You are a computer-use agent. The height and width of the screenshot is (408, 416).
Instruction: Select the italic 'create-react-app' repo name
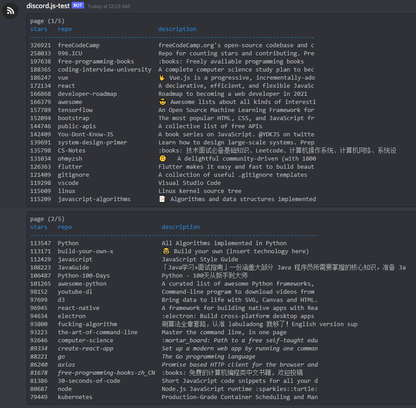(x=86, y=349)
